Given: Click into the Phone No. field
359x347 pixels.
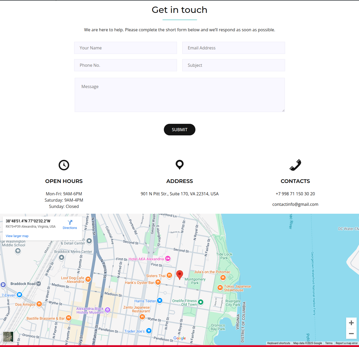Looking at the screenshot, I should pos(125,65).
